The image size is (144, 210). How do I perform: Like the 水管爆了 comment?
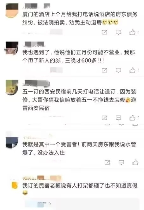pos(135,162)
